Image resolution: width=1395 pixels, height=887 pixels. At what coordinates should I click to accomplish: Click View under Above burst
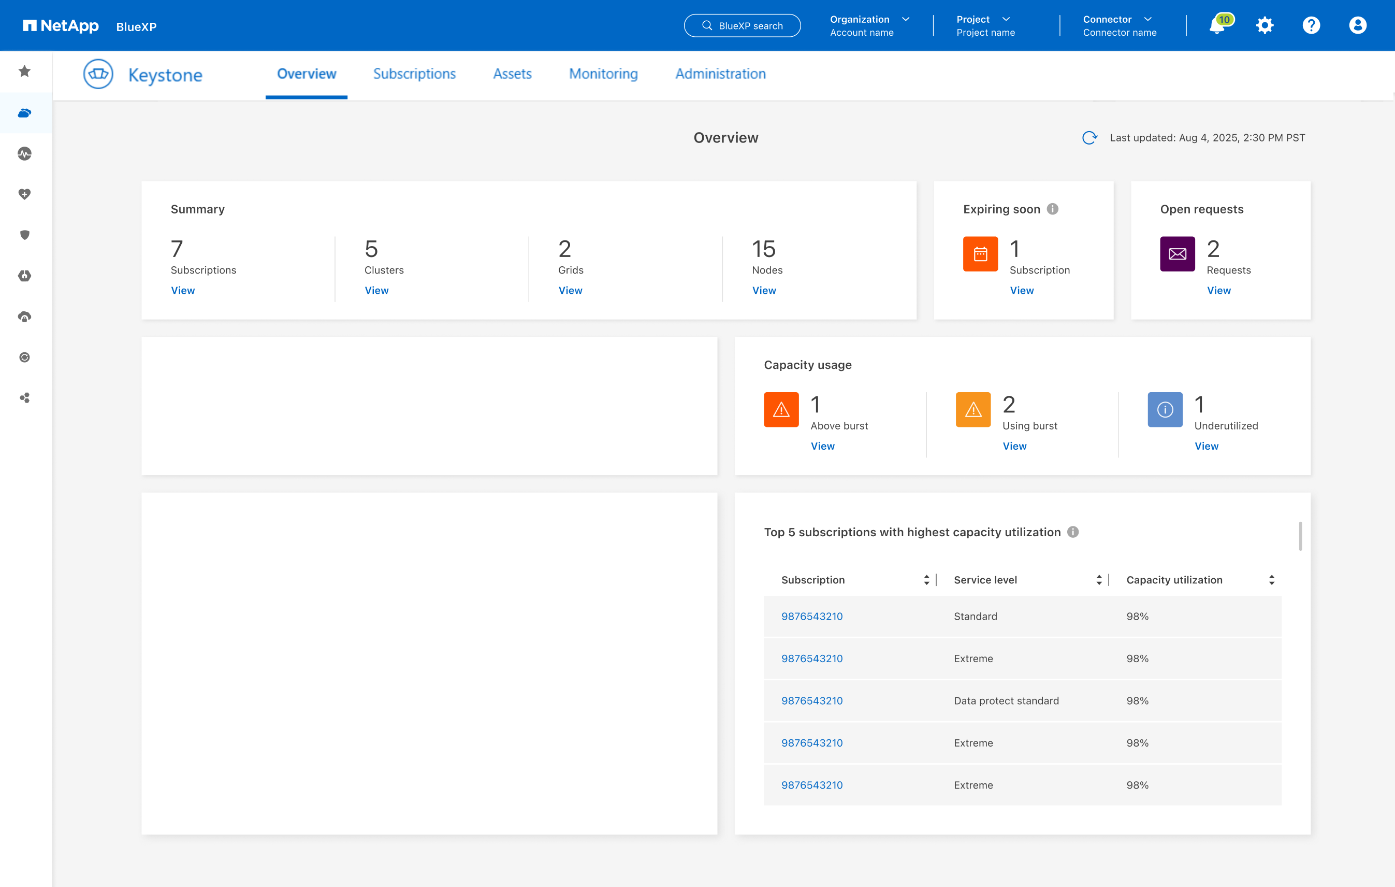click(x=822, y=446)
